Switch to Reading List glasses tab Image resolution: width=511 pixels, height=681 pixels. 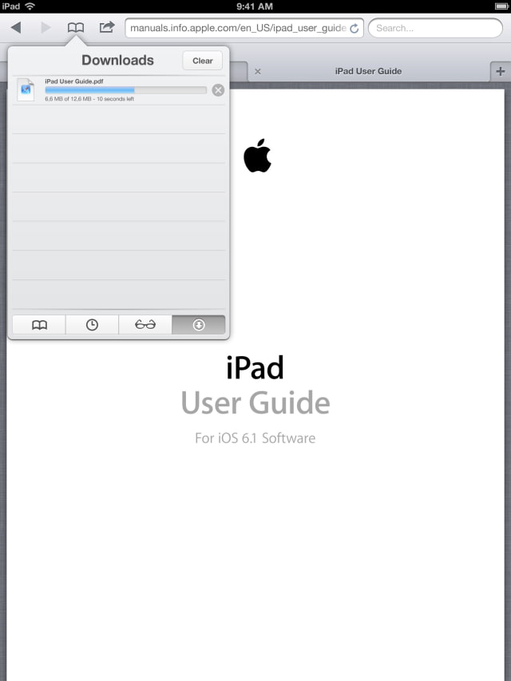(145, 325)
